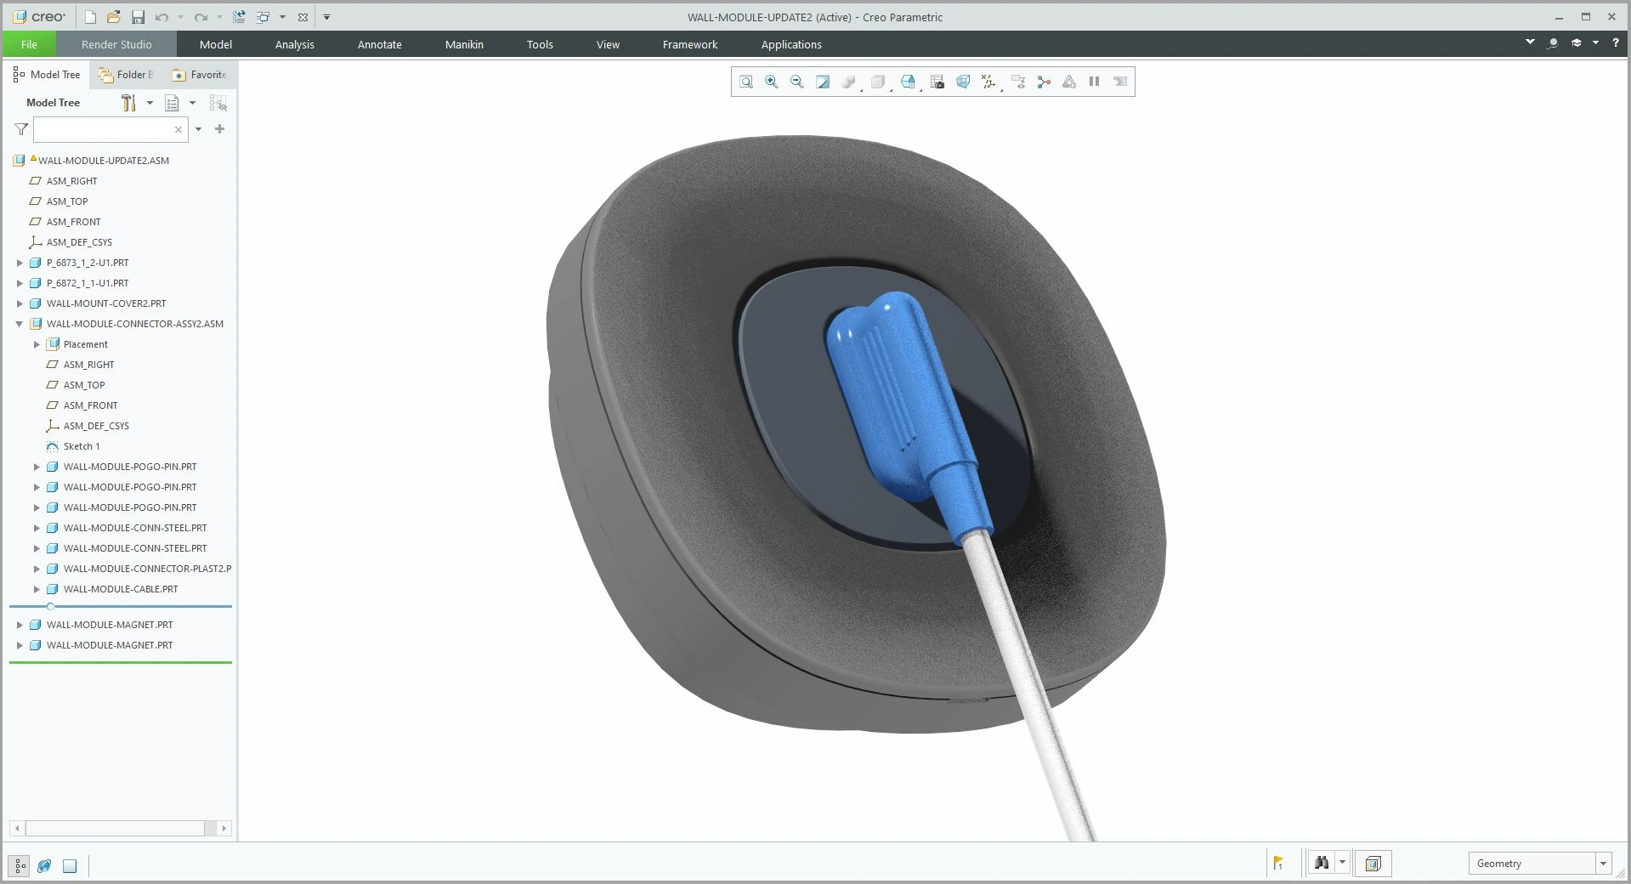Screen dimensions: 1631x884
Task: Add a filter with the plus icon
Action: [x=219, y=129]
